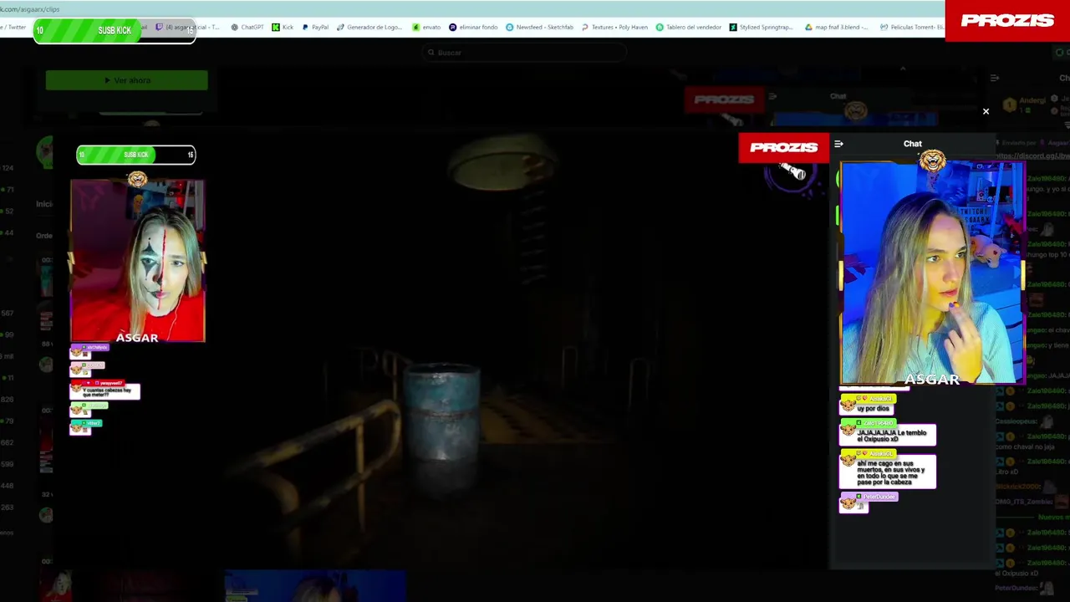Open the Newsfeed - Sketchfab bookmark
1070x602 pixels.
(x=540, y=27)
